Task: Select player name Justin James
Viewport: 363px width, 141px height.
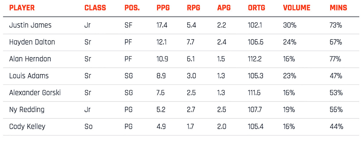Action: pyautogui.click(x=30, y=25)
